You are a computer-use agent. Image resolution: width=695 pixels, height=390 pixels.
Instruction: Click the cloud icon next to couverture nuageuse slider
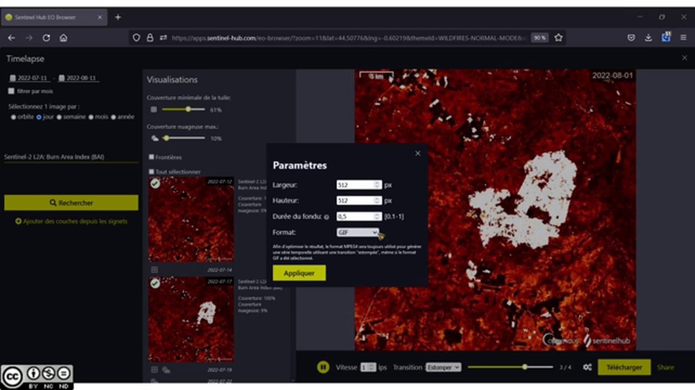(x=154, y=138)
